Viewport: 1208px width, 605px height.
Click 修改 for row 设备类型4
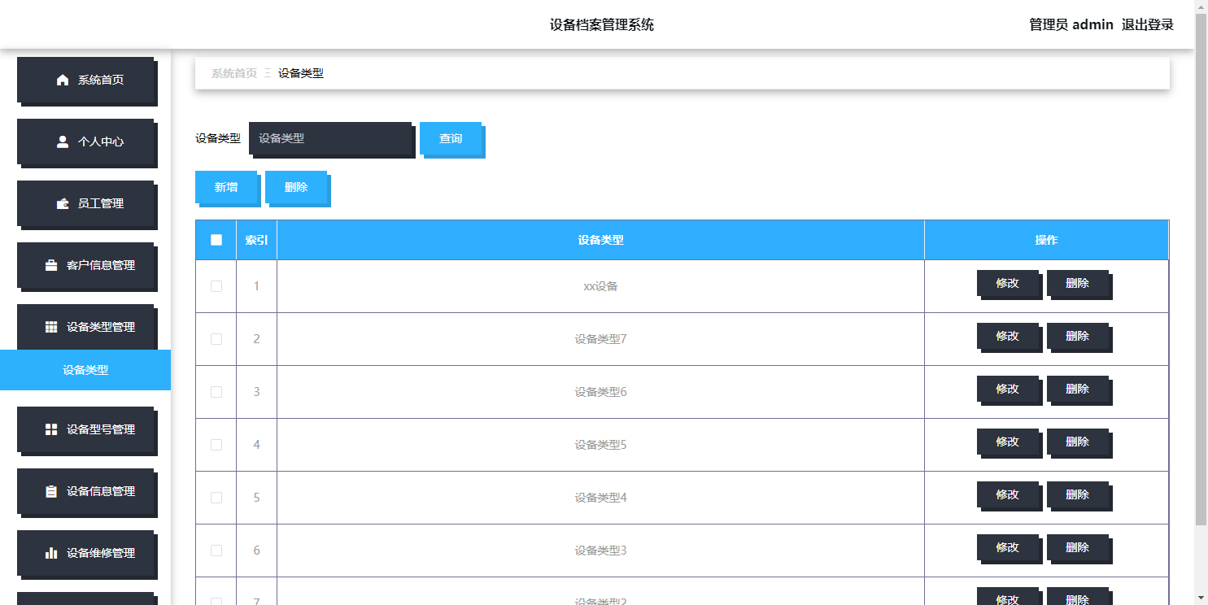(x=1008, y=495)
